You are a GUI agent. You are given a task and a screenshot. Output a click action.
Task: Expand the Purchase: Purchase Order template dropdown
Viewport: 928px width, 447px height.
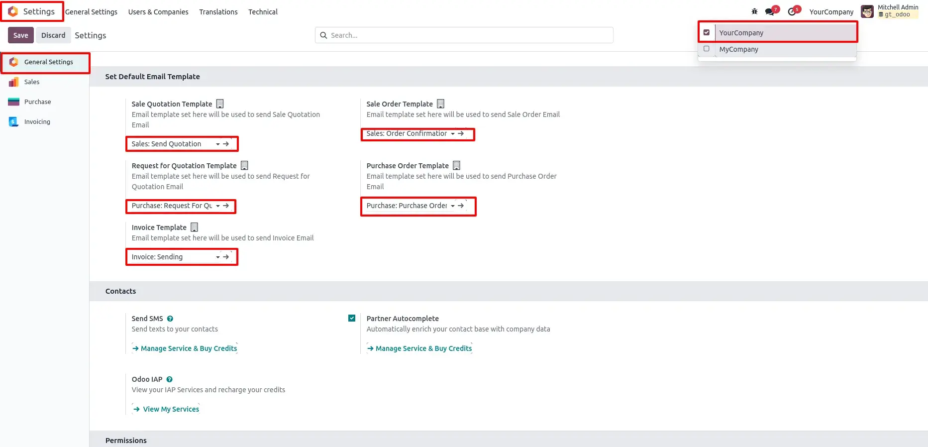453,206
